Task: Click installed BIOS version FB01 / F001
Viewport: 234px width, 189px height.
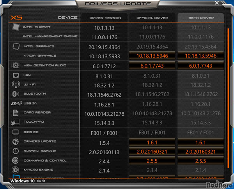Action: coord(104,133)
